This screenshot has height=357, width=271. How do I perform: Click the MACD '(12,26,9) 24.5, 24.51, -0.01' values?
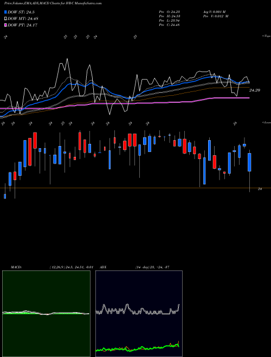point(71,267)
